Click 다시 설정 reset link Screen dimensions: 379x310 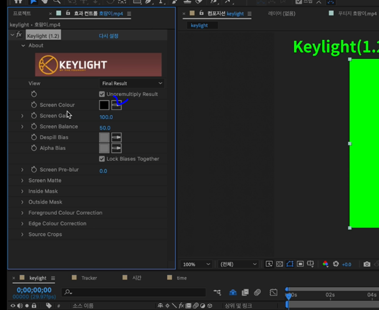(108, 36)
